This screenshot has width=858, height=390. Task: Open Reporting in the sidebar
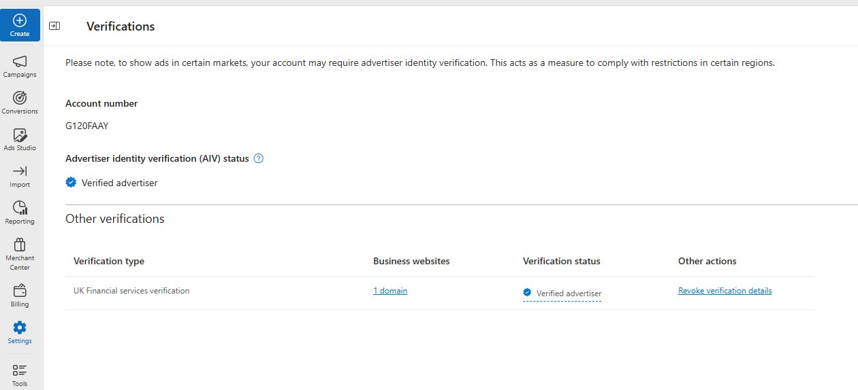(20, 213)
